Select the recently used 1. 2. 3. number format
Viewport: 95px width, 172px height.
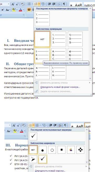[42, 19]
